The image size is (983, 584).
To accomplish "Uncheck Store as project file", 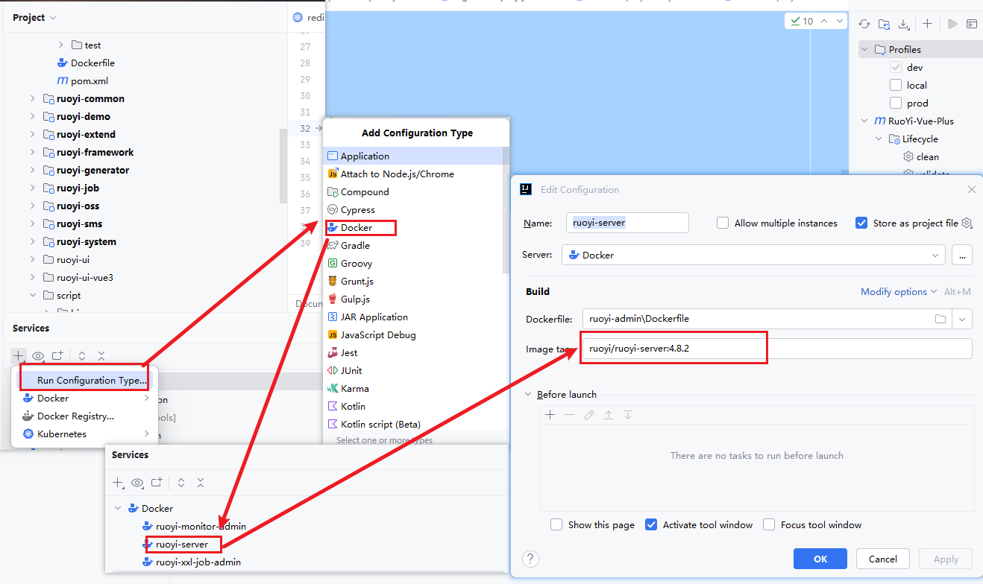I will [861, 223].
